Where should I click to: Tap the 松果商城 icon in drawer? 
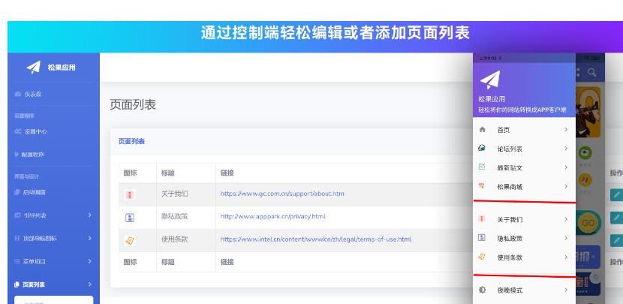pyautogui.click(x=482, y=186)
